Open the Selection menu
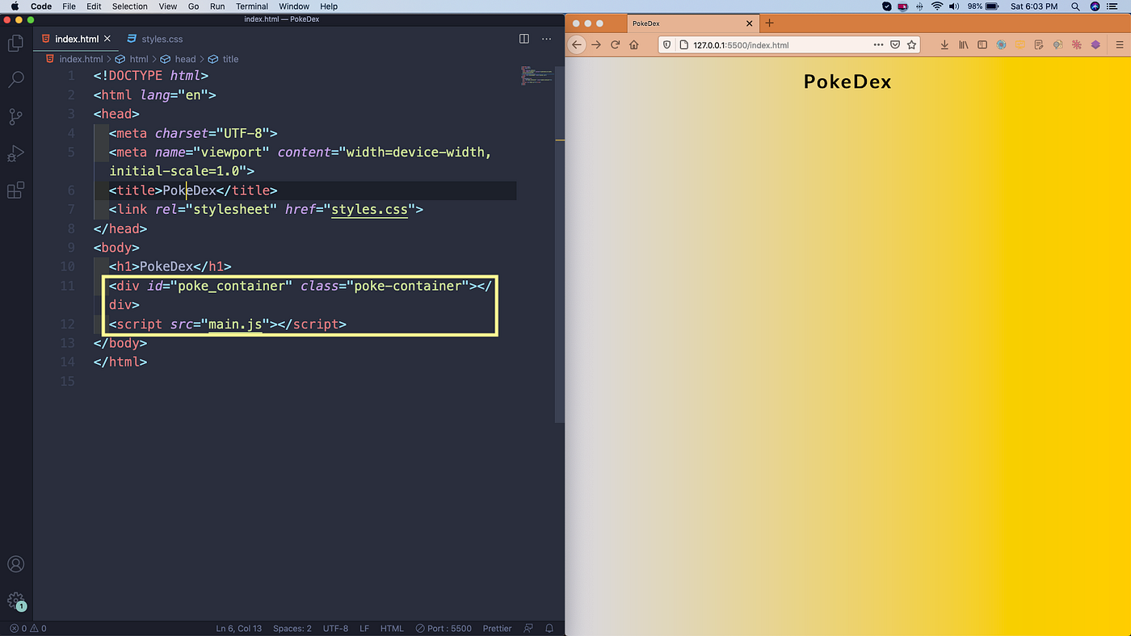The width and height of the screenshot is (1131, 636). click(x=130, y=6)
